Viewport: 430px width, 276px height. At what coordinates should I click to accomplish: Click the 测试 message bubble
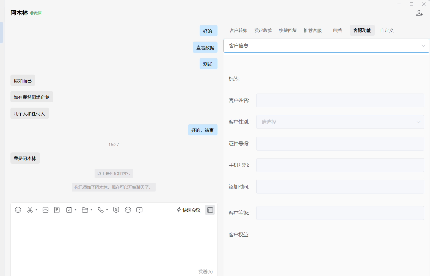[208, 64]
